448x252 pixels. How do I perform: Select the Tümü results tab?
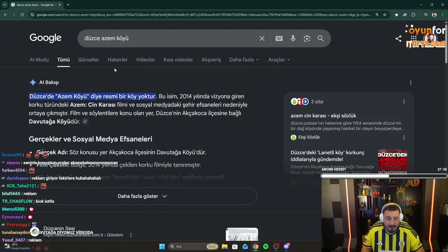pos(63,59)
